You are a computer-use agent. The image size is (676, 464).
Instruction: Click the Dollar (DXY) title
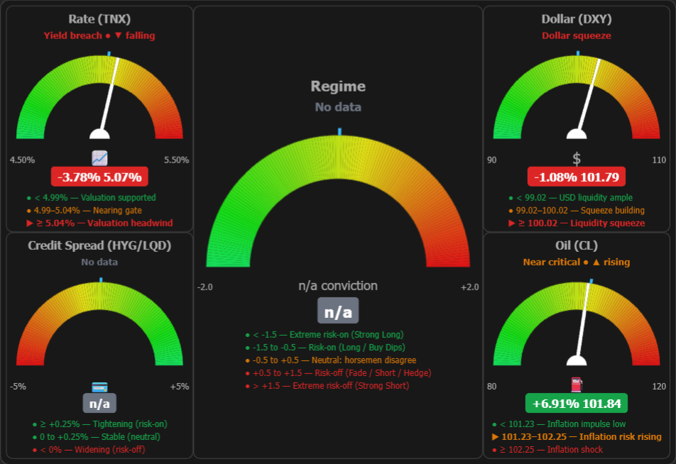point(577,19)
